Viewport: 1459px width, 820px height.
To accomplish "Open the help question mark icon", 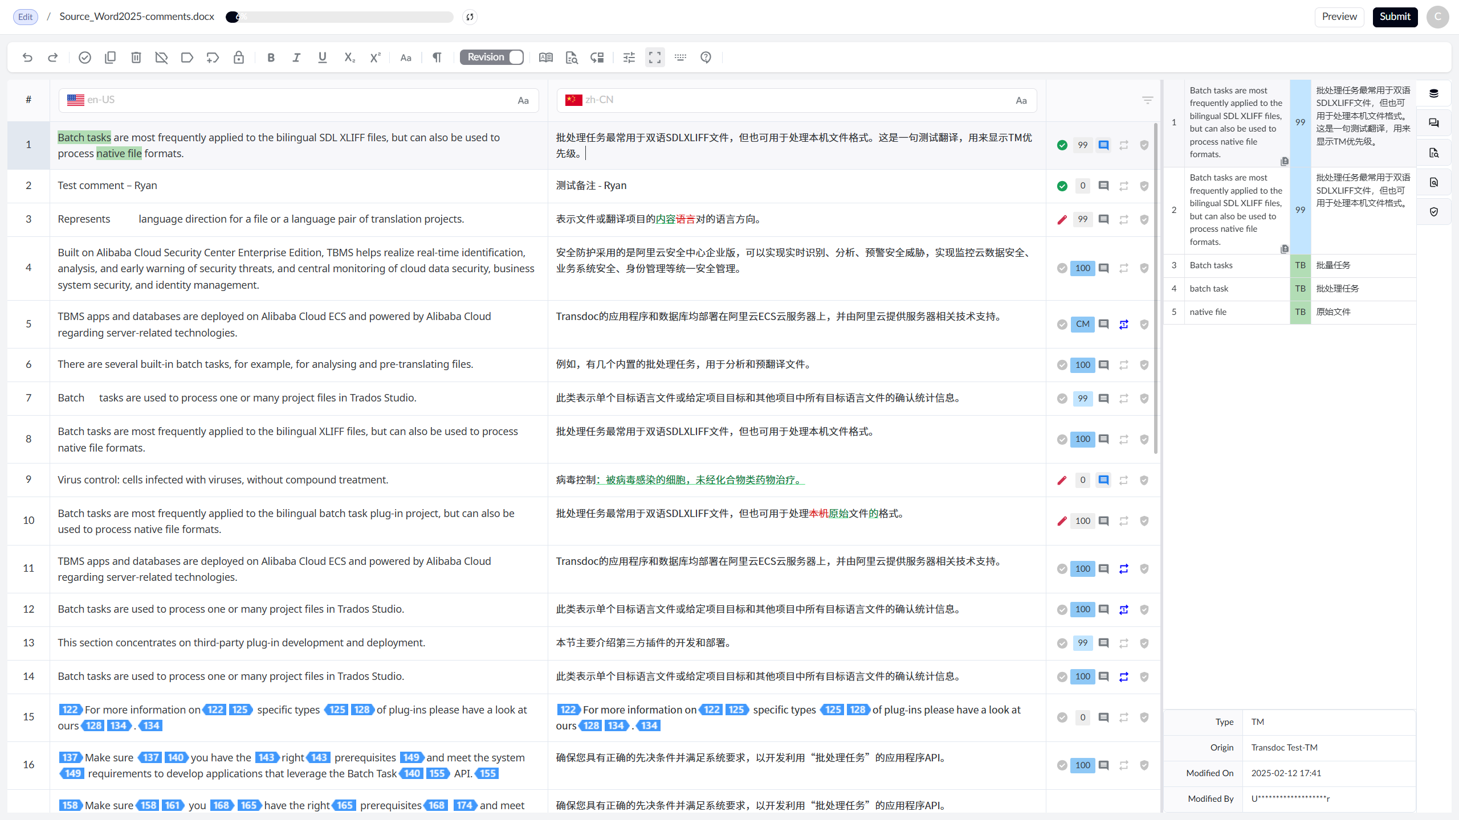I will [706, 58].
